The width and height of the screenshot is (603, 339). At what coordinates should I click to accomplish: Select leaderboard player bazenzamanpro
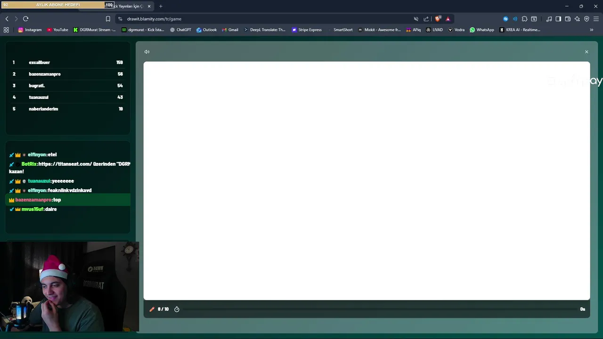[68, 74]
